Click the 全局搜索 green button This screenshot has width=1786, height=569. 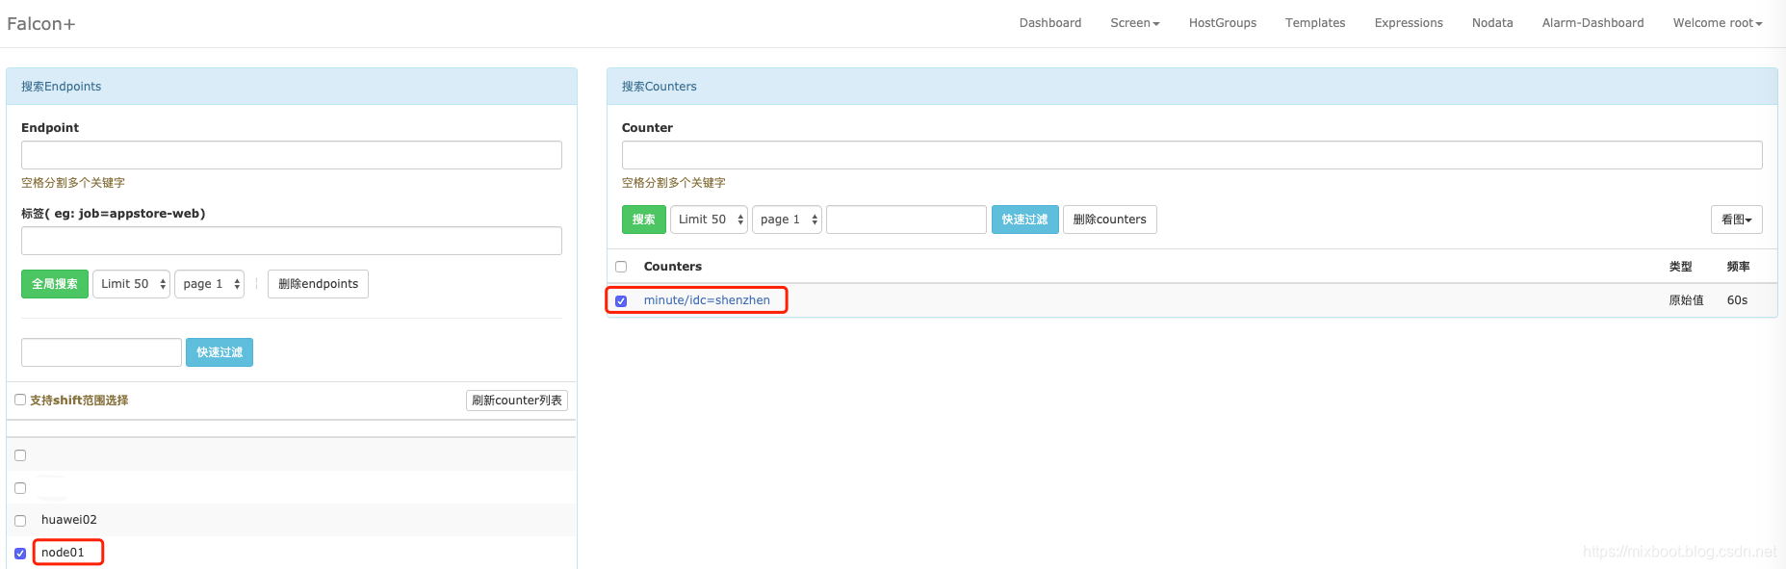pos(55,284)
